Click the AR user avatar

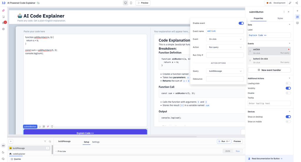tap(3, 146)
